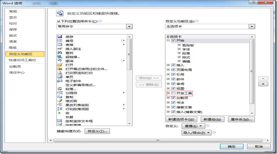Select Line and Paragraph Spacing (行和段落间距) icon
The height and width of the screenshot is (154, 277).
pyautogui.click(x=60, y=109)
